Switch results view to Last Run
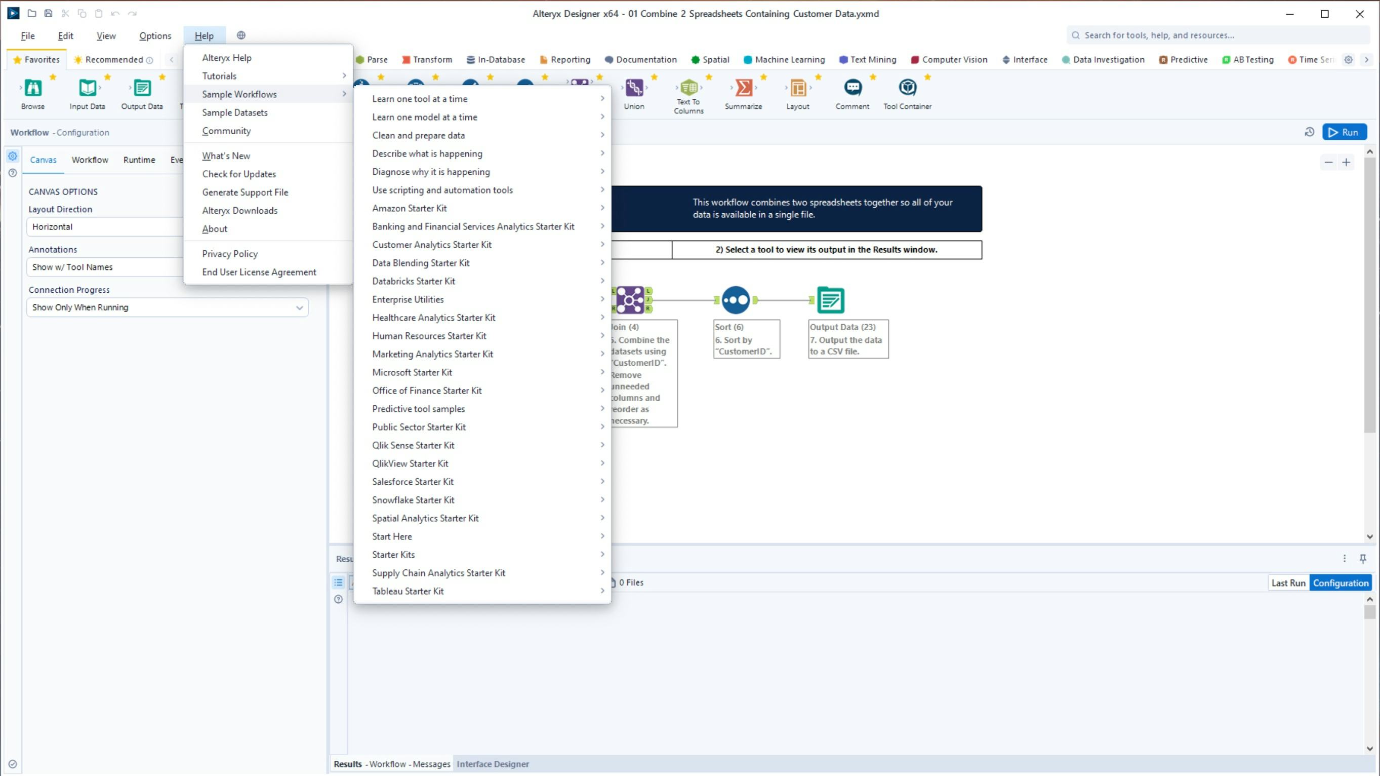1380x776 pixels. [1288, 583]
